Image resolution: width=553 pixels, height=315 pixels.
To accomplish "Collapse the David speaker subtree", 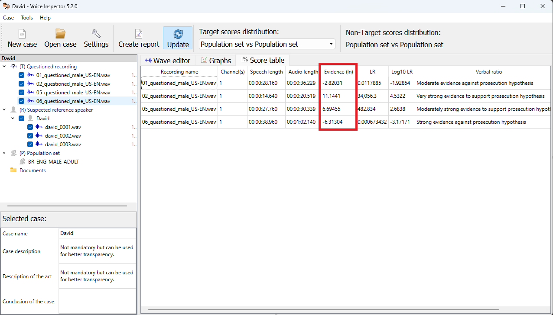I will [13, 119].
